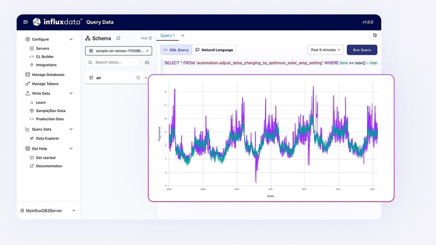Open Schema Help
Viewport: 436px width, 245px height.
click(146, 38)
